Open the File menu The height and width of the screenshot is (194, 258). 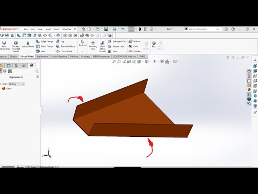pos(26,29)
